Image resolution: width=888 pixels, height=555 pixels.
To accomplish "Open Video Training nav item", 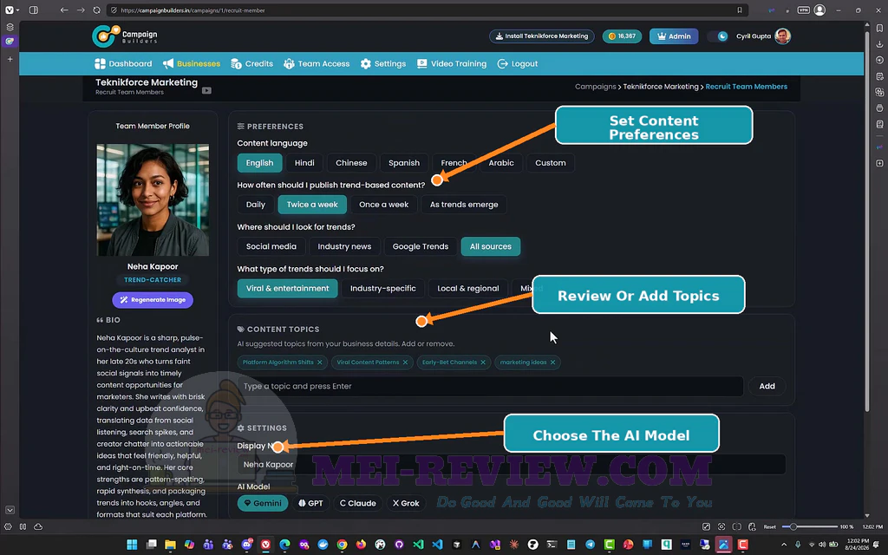I will tap(451, 64).
